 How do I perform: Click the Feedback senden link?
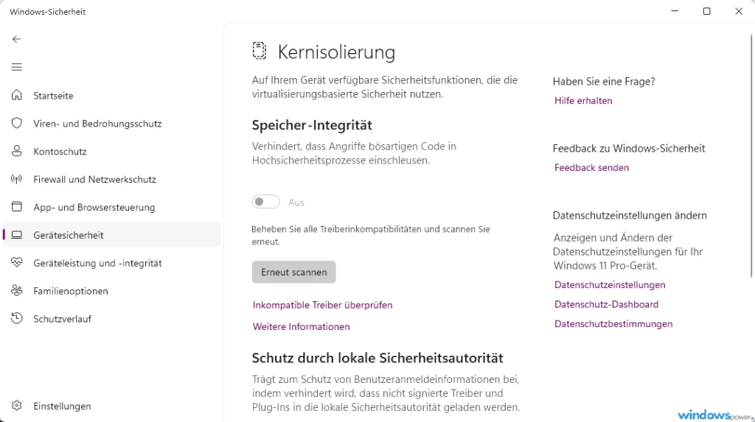[x=592, y=167]
